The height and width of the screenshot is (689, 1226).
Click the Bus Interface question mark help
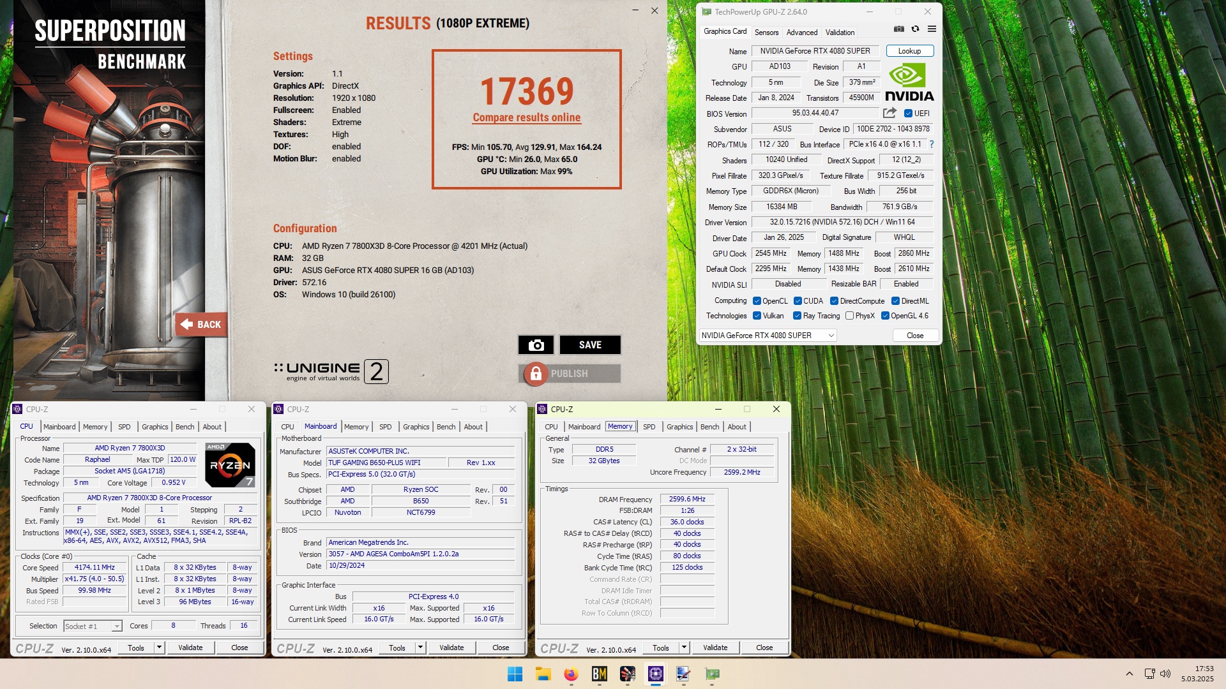tap(932, 144)
